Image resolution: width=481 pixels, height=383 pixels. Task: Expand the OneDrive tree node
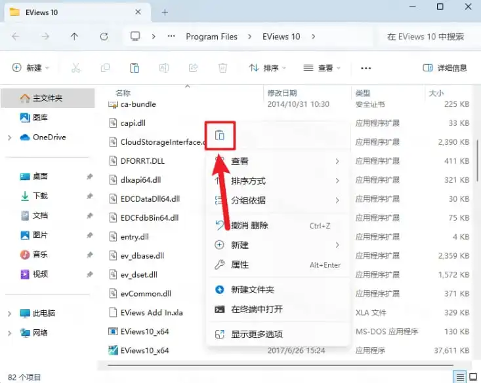click(9, 137)
